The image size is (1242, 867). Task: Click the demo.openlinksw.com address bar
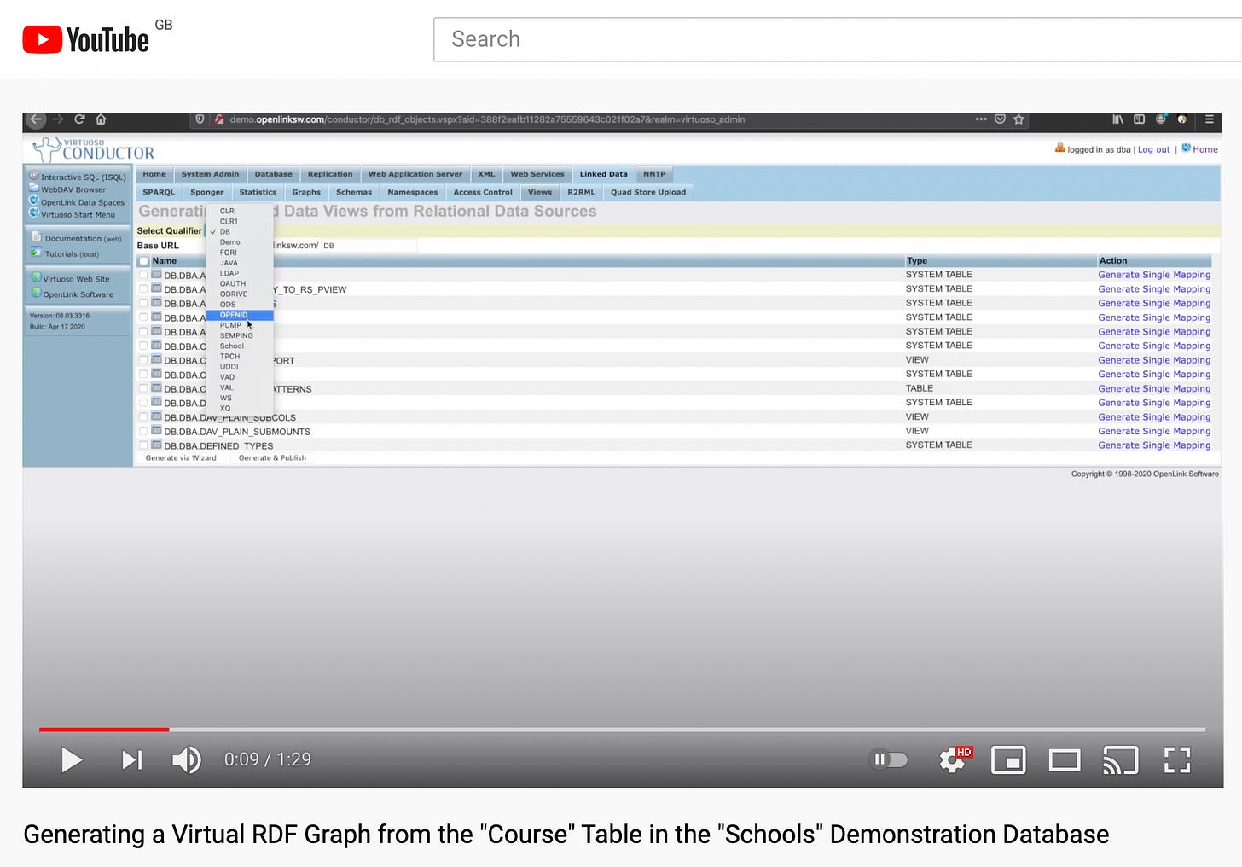(486, 119)
